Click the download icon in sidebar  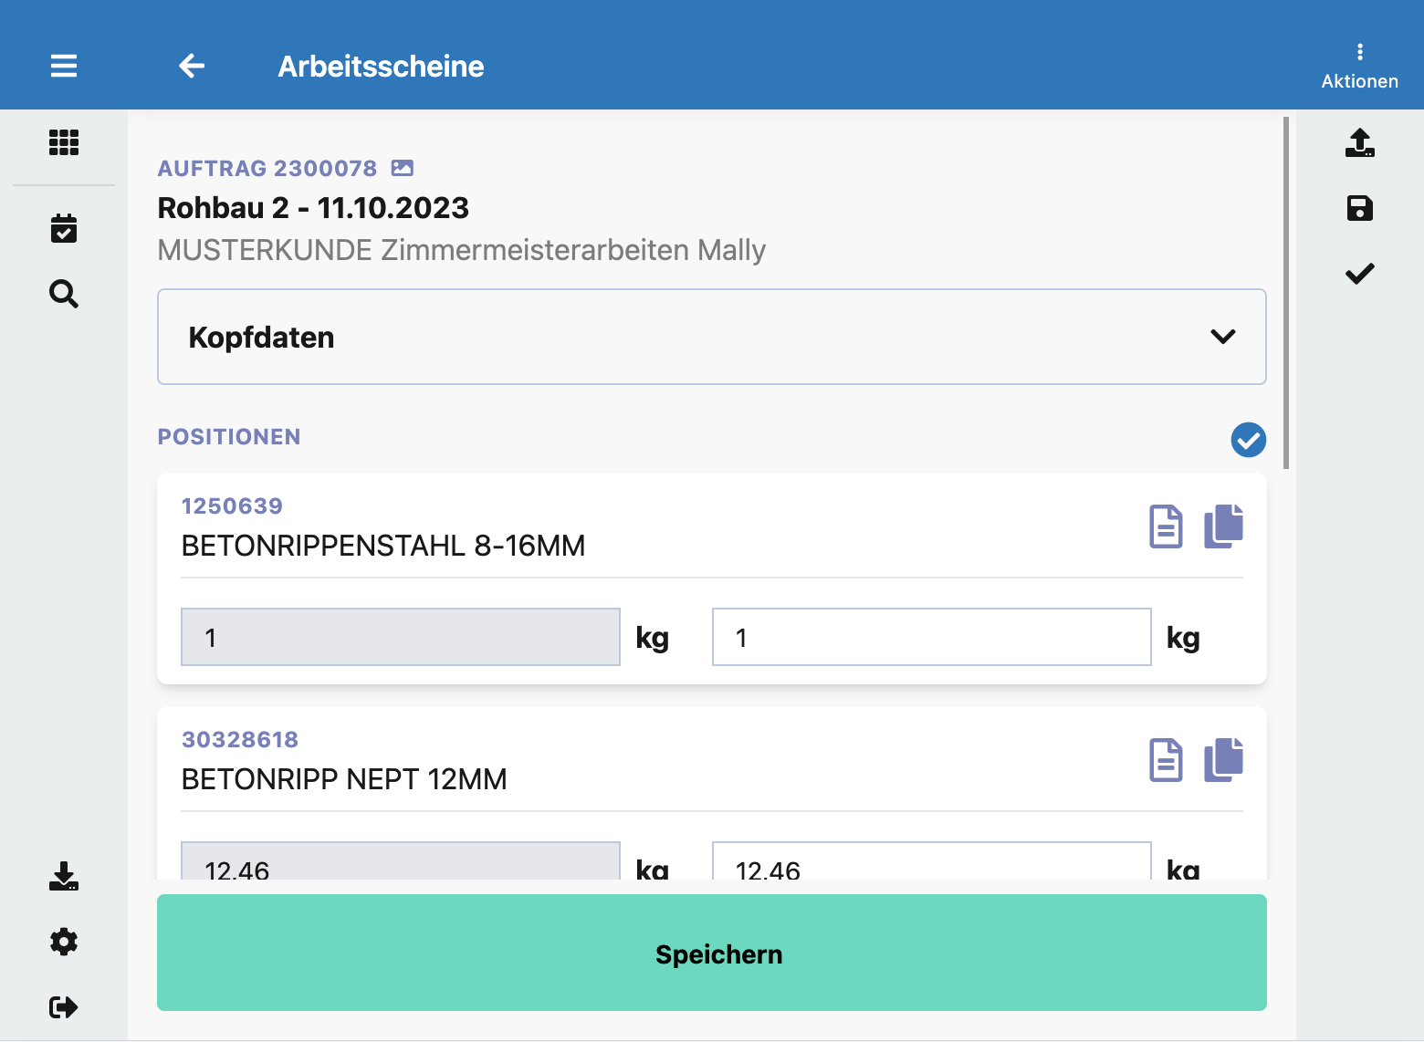64,876
